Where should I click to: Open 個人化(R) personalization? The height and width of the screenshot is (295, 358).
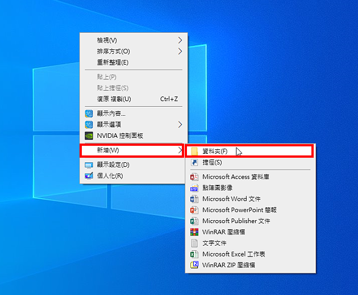tap(134, 176)
